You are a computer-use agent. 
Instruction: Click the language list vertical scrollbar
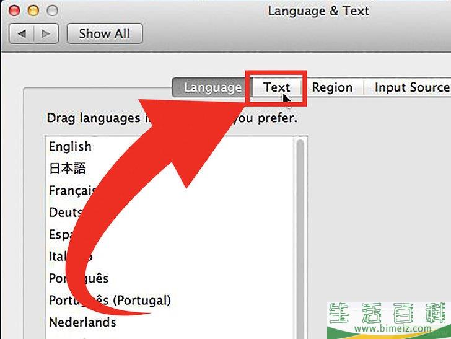(300, 237)
